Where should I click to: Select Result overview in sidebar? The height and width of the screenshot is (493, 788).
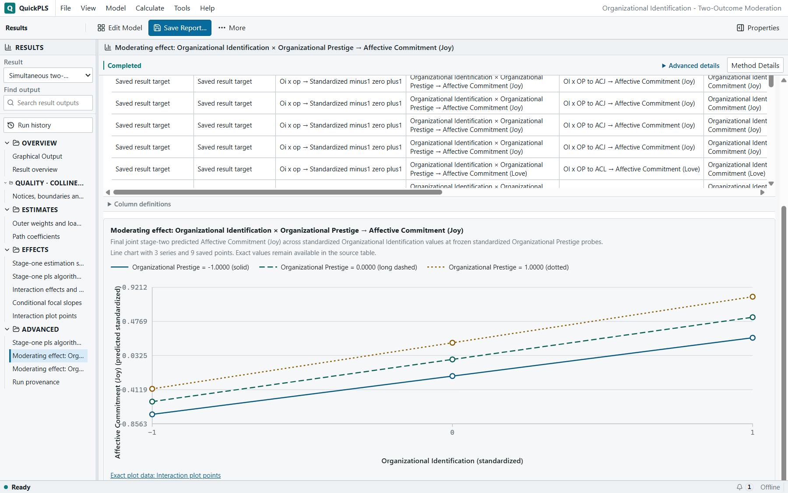35,169
